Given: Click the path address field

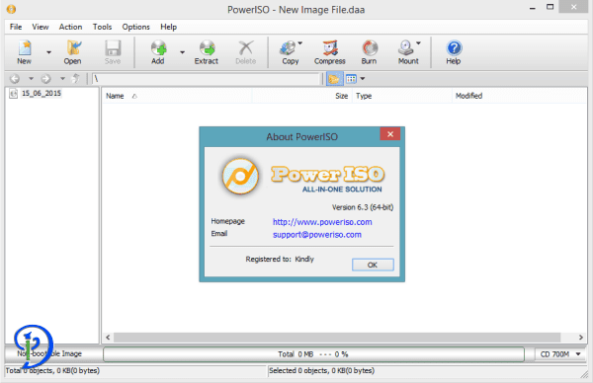Looking at the screenshot, I should click(207, 79).
